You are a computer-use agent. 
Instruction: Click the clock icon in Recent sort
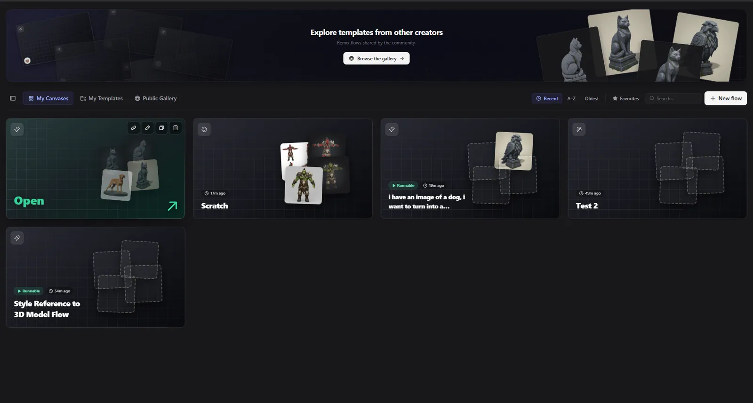click(538, 98)
